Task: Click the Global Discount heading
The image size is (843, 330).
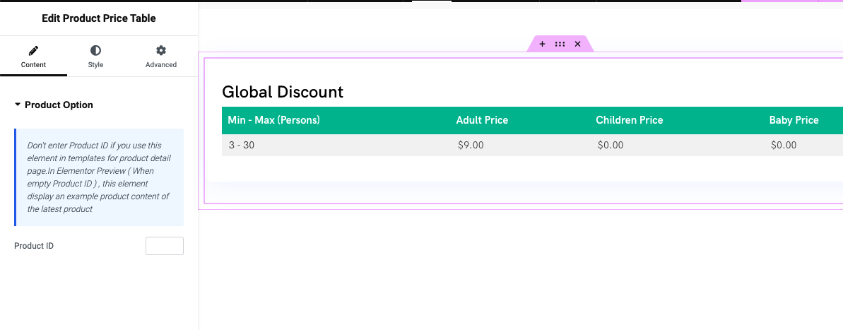Action: click(x=283, y=92)
